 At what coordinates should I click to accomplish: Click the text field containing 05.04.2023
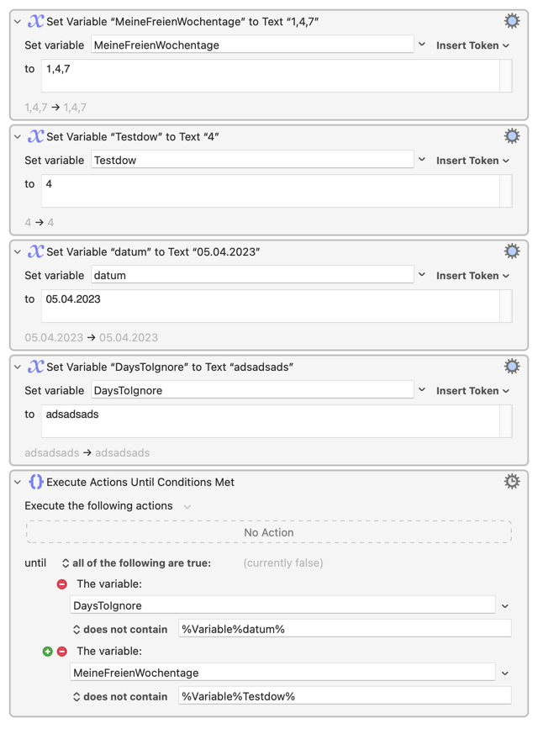pyautogui.click(x=277, y=306)
